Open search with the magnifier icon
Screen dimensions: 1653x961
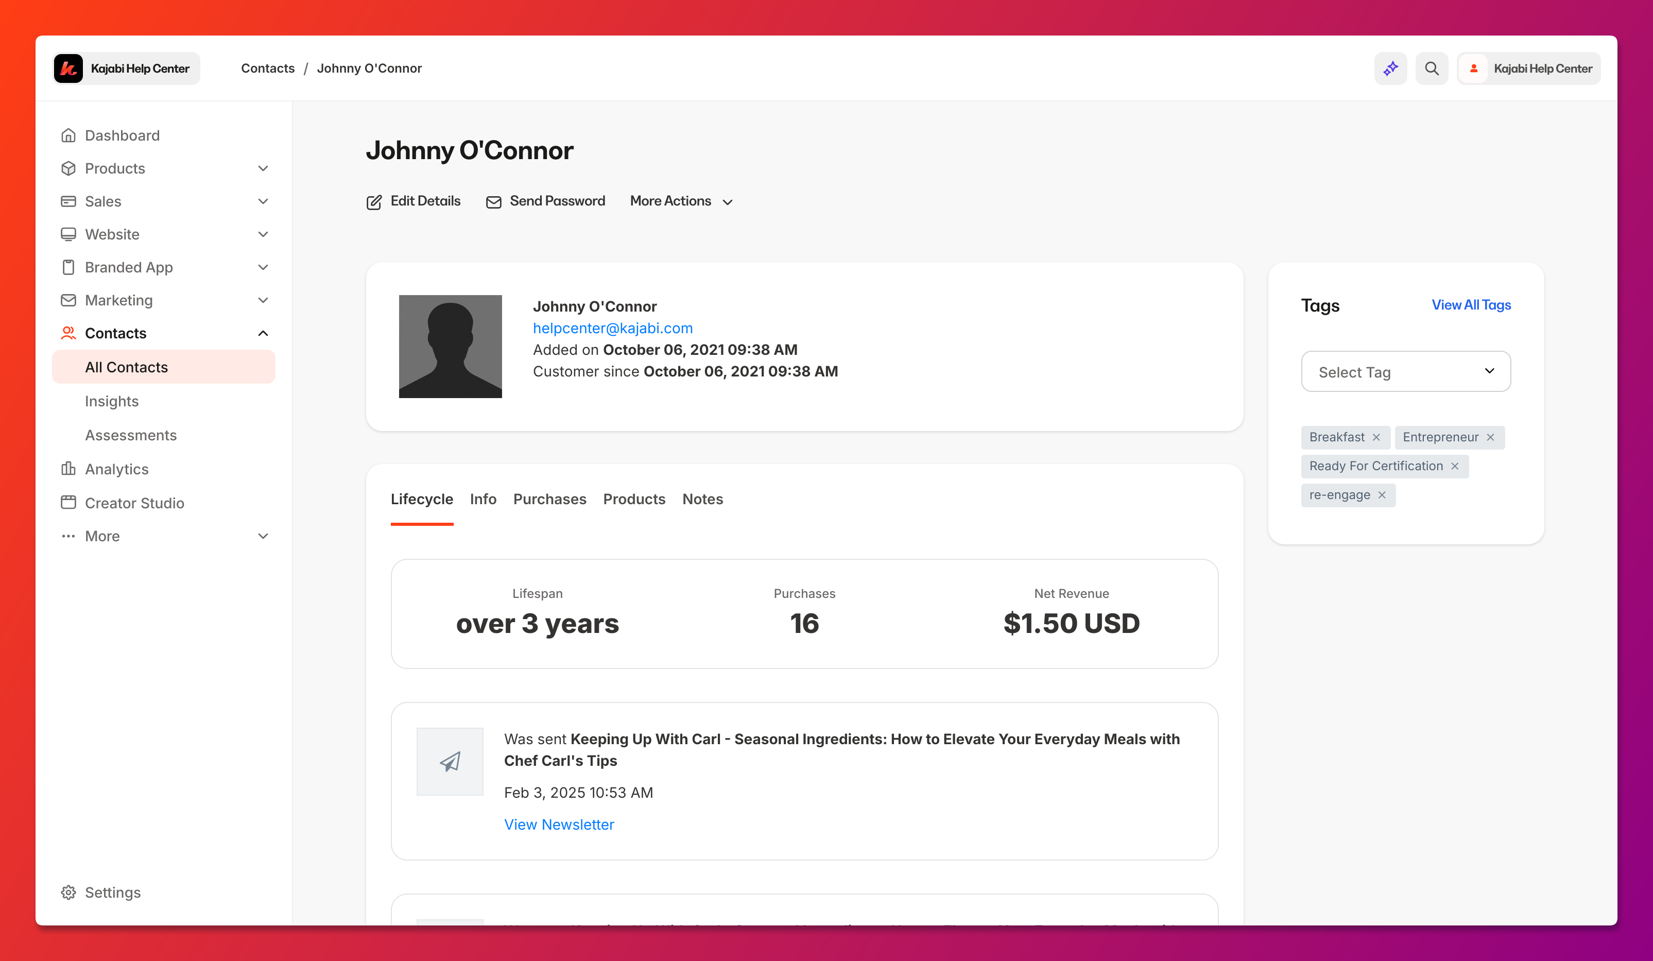1431,68
